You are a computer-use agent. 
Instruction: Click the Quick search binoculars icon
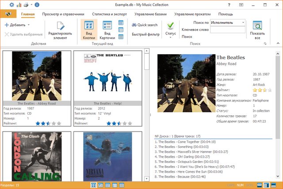click(134, 25)
